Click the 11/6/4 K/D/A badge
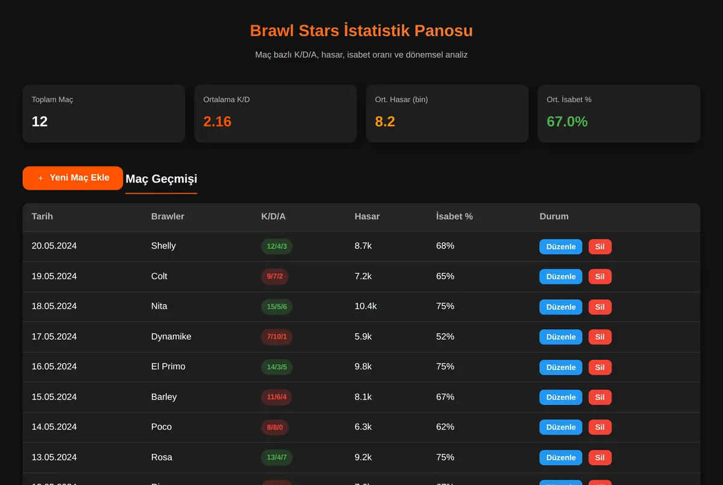The height and width of the screenshot is (485, 723). point(277,397)
